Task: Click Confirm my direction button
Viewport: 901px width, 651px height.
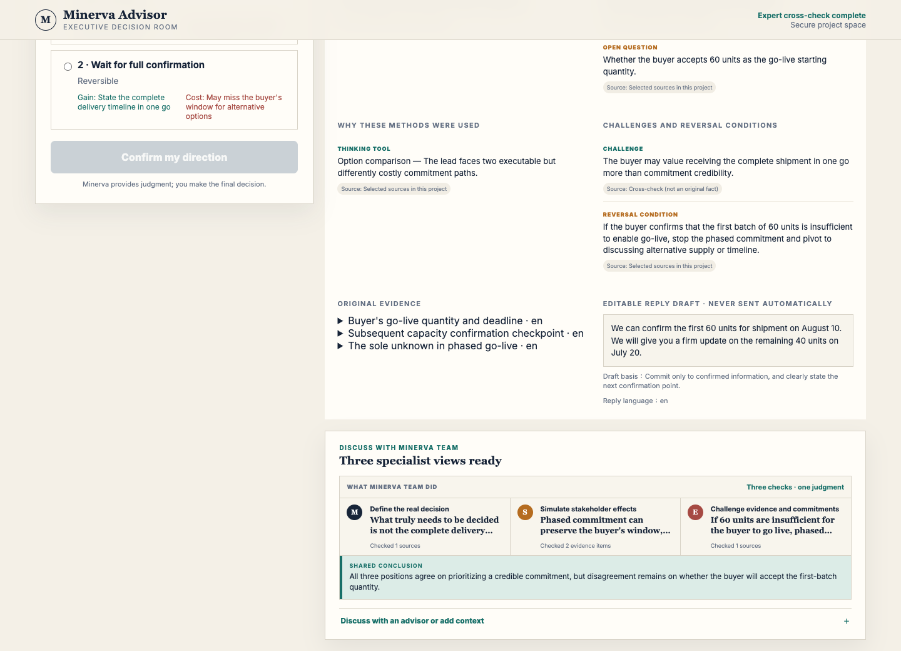Action: pyautogui.click(x=174, y=157)
